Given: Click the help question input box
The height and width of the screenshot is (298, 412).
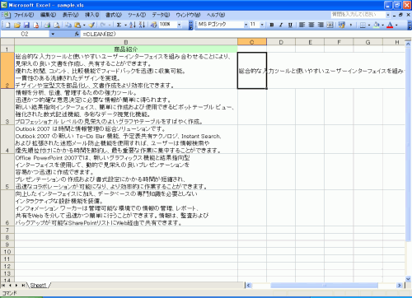Looking at the screenshot, I should (358, 14).
